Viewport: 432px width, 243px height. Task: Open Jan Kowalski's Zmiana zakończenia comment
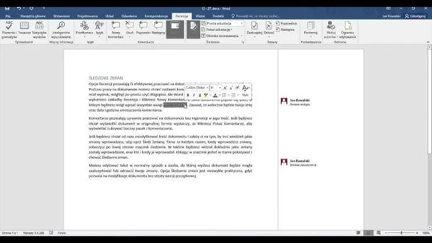(x=298, y=162)
